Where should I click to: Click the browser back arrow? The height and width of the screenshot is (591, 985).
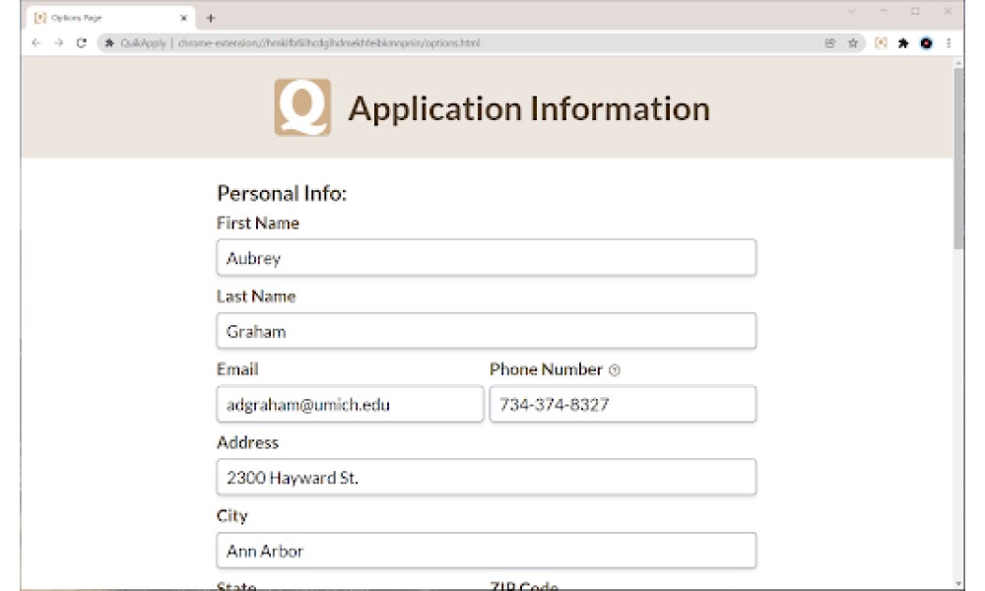click(x=35, y=42)
